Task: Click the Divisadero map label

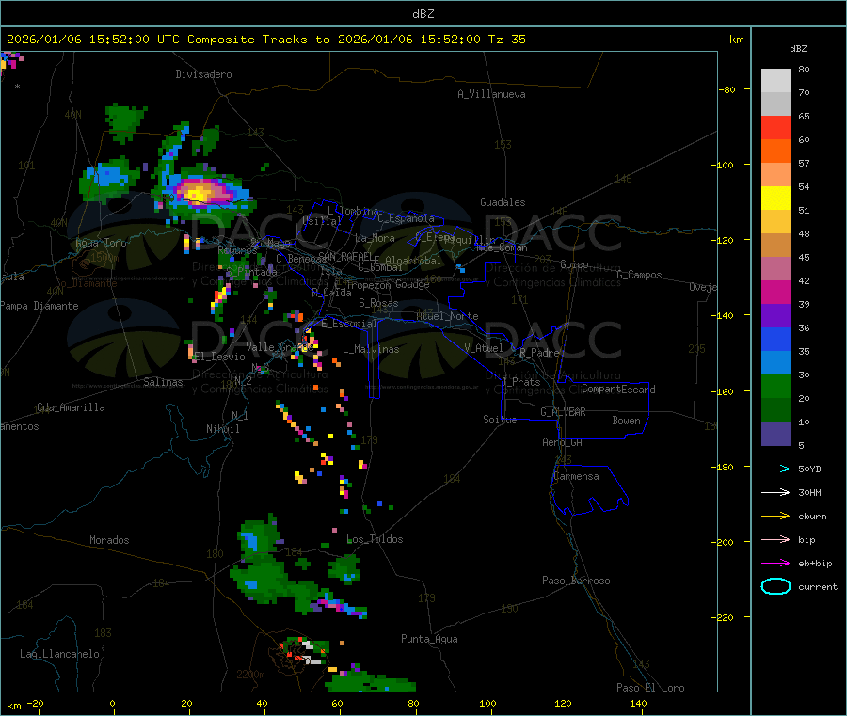Action: [x=203, y=74]
